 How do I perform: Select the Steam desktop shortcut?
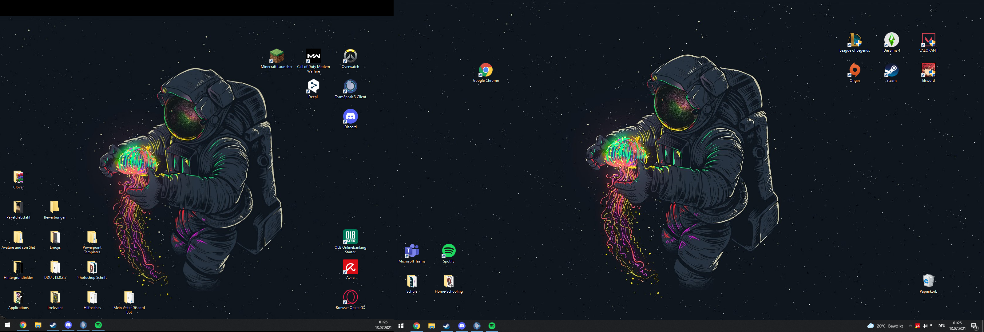[x=891, y=73]
